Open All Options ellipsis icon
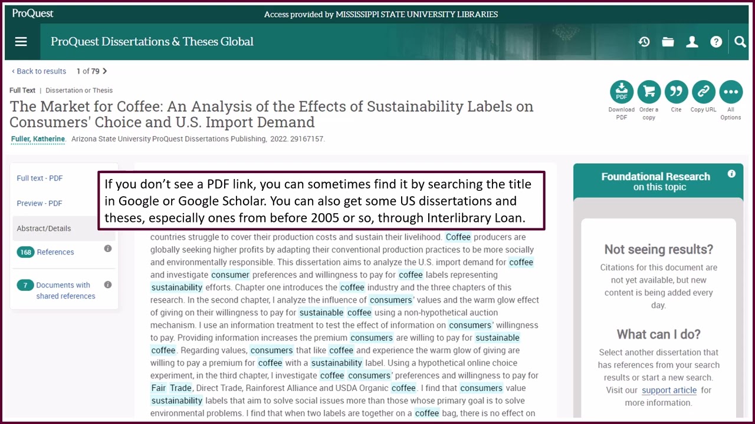755x424 pixels. coord(730,92)
